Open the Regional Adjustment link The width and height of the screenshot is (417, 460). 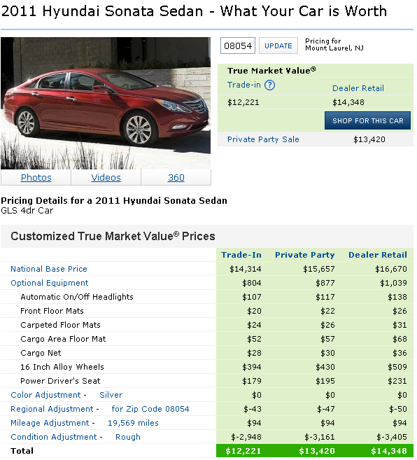coord(52,409)
